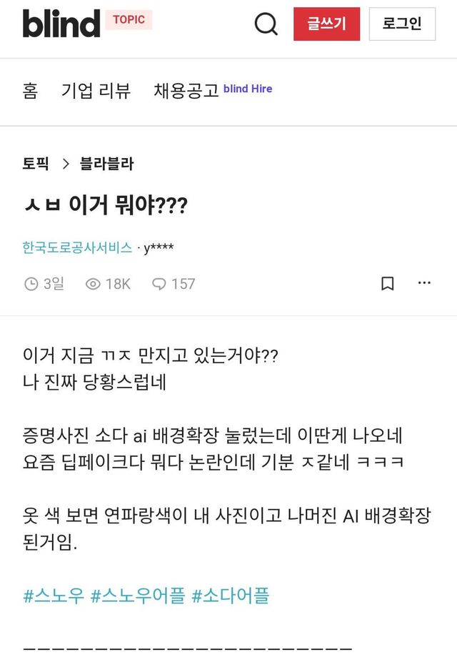The height and width of the screenshot is (665, 457).
Task: Open 한국도로공사서비스 company link
Action: point(77,247)
